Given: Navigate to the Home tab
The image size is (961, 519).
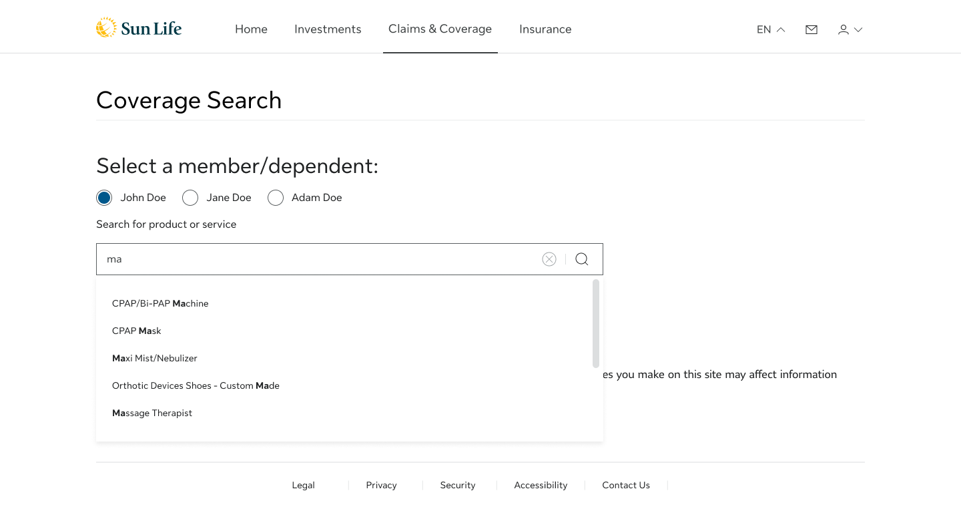Looking at the screenshot, I should pyautogui.click(x=251, y=29).
